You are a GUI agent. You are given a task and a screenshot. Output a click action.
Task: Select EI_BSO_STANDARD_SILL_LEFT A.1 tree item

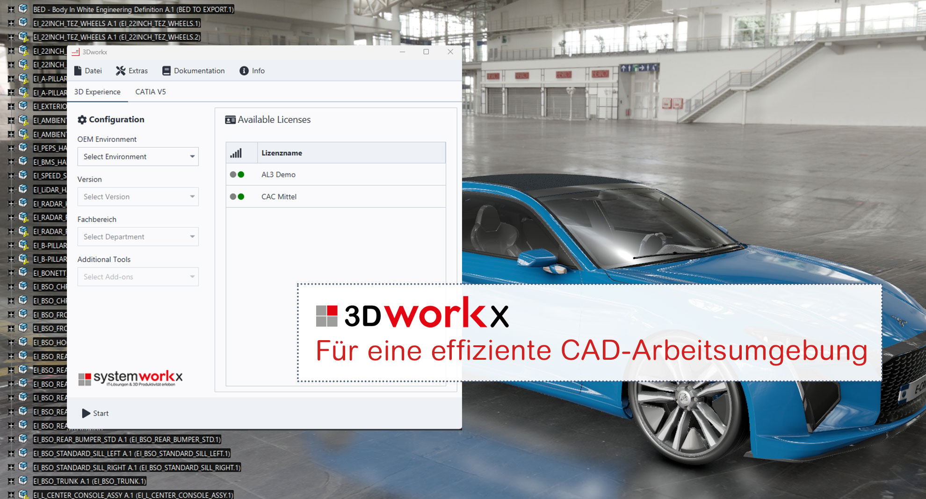131,454
